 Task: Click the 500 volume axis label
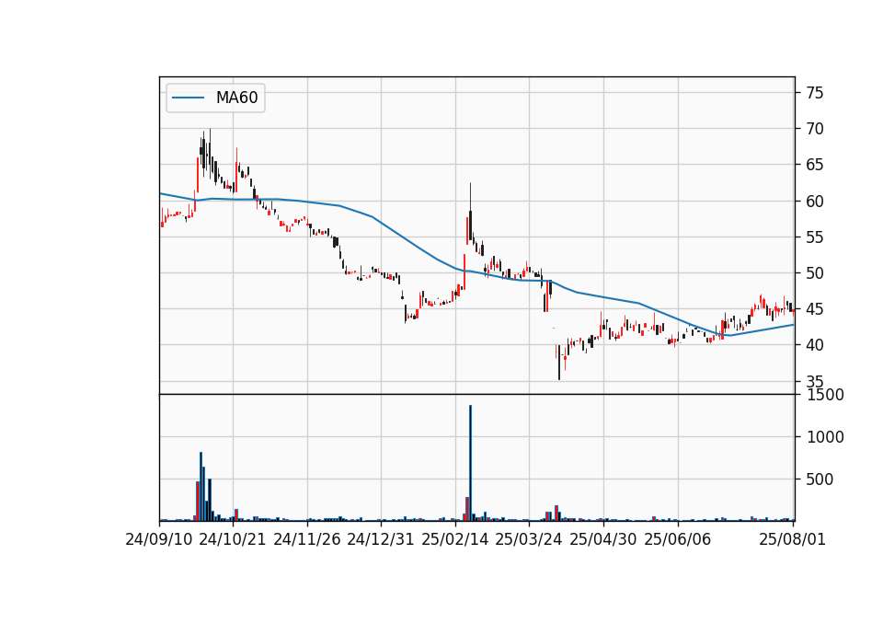tap(820, 479)
